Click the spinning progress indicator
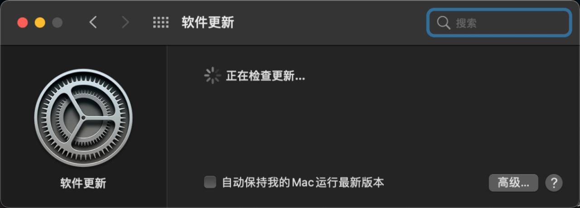Screen dimensions: 580x208 click(x=212, y=76)
